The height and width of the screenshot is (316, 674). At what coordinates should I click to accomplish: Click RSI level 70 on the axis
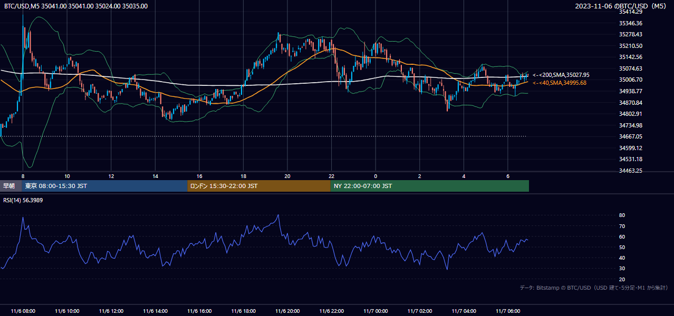[622, 226]
